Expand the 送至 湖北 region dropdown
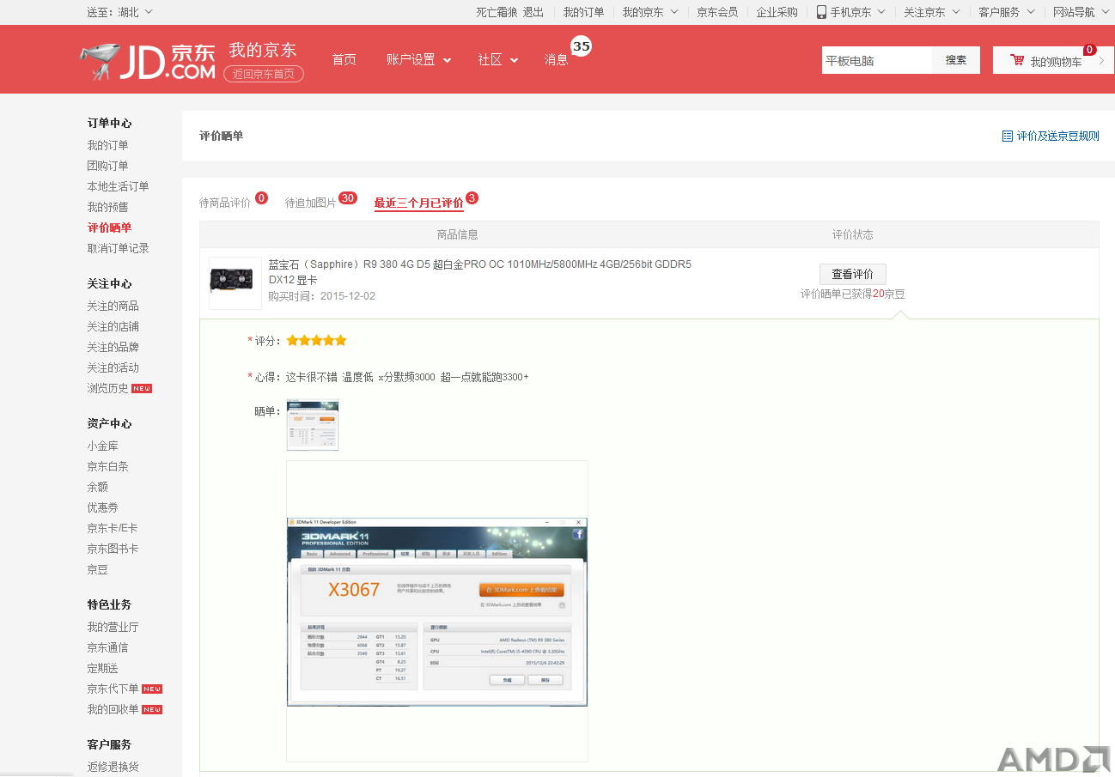The image size is (1115, 777). click(149, 12)
